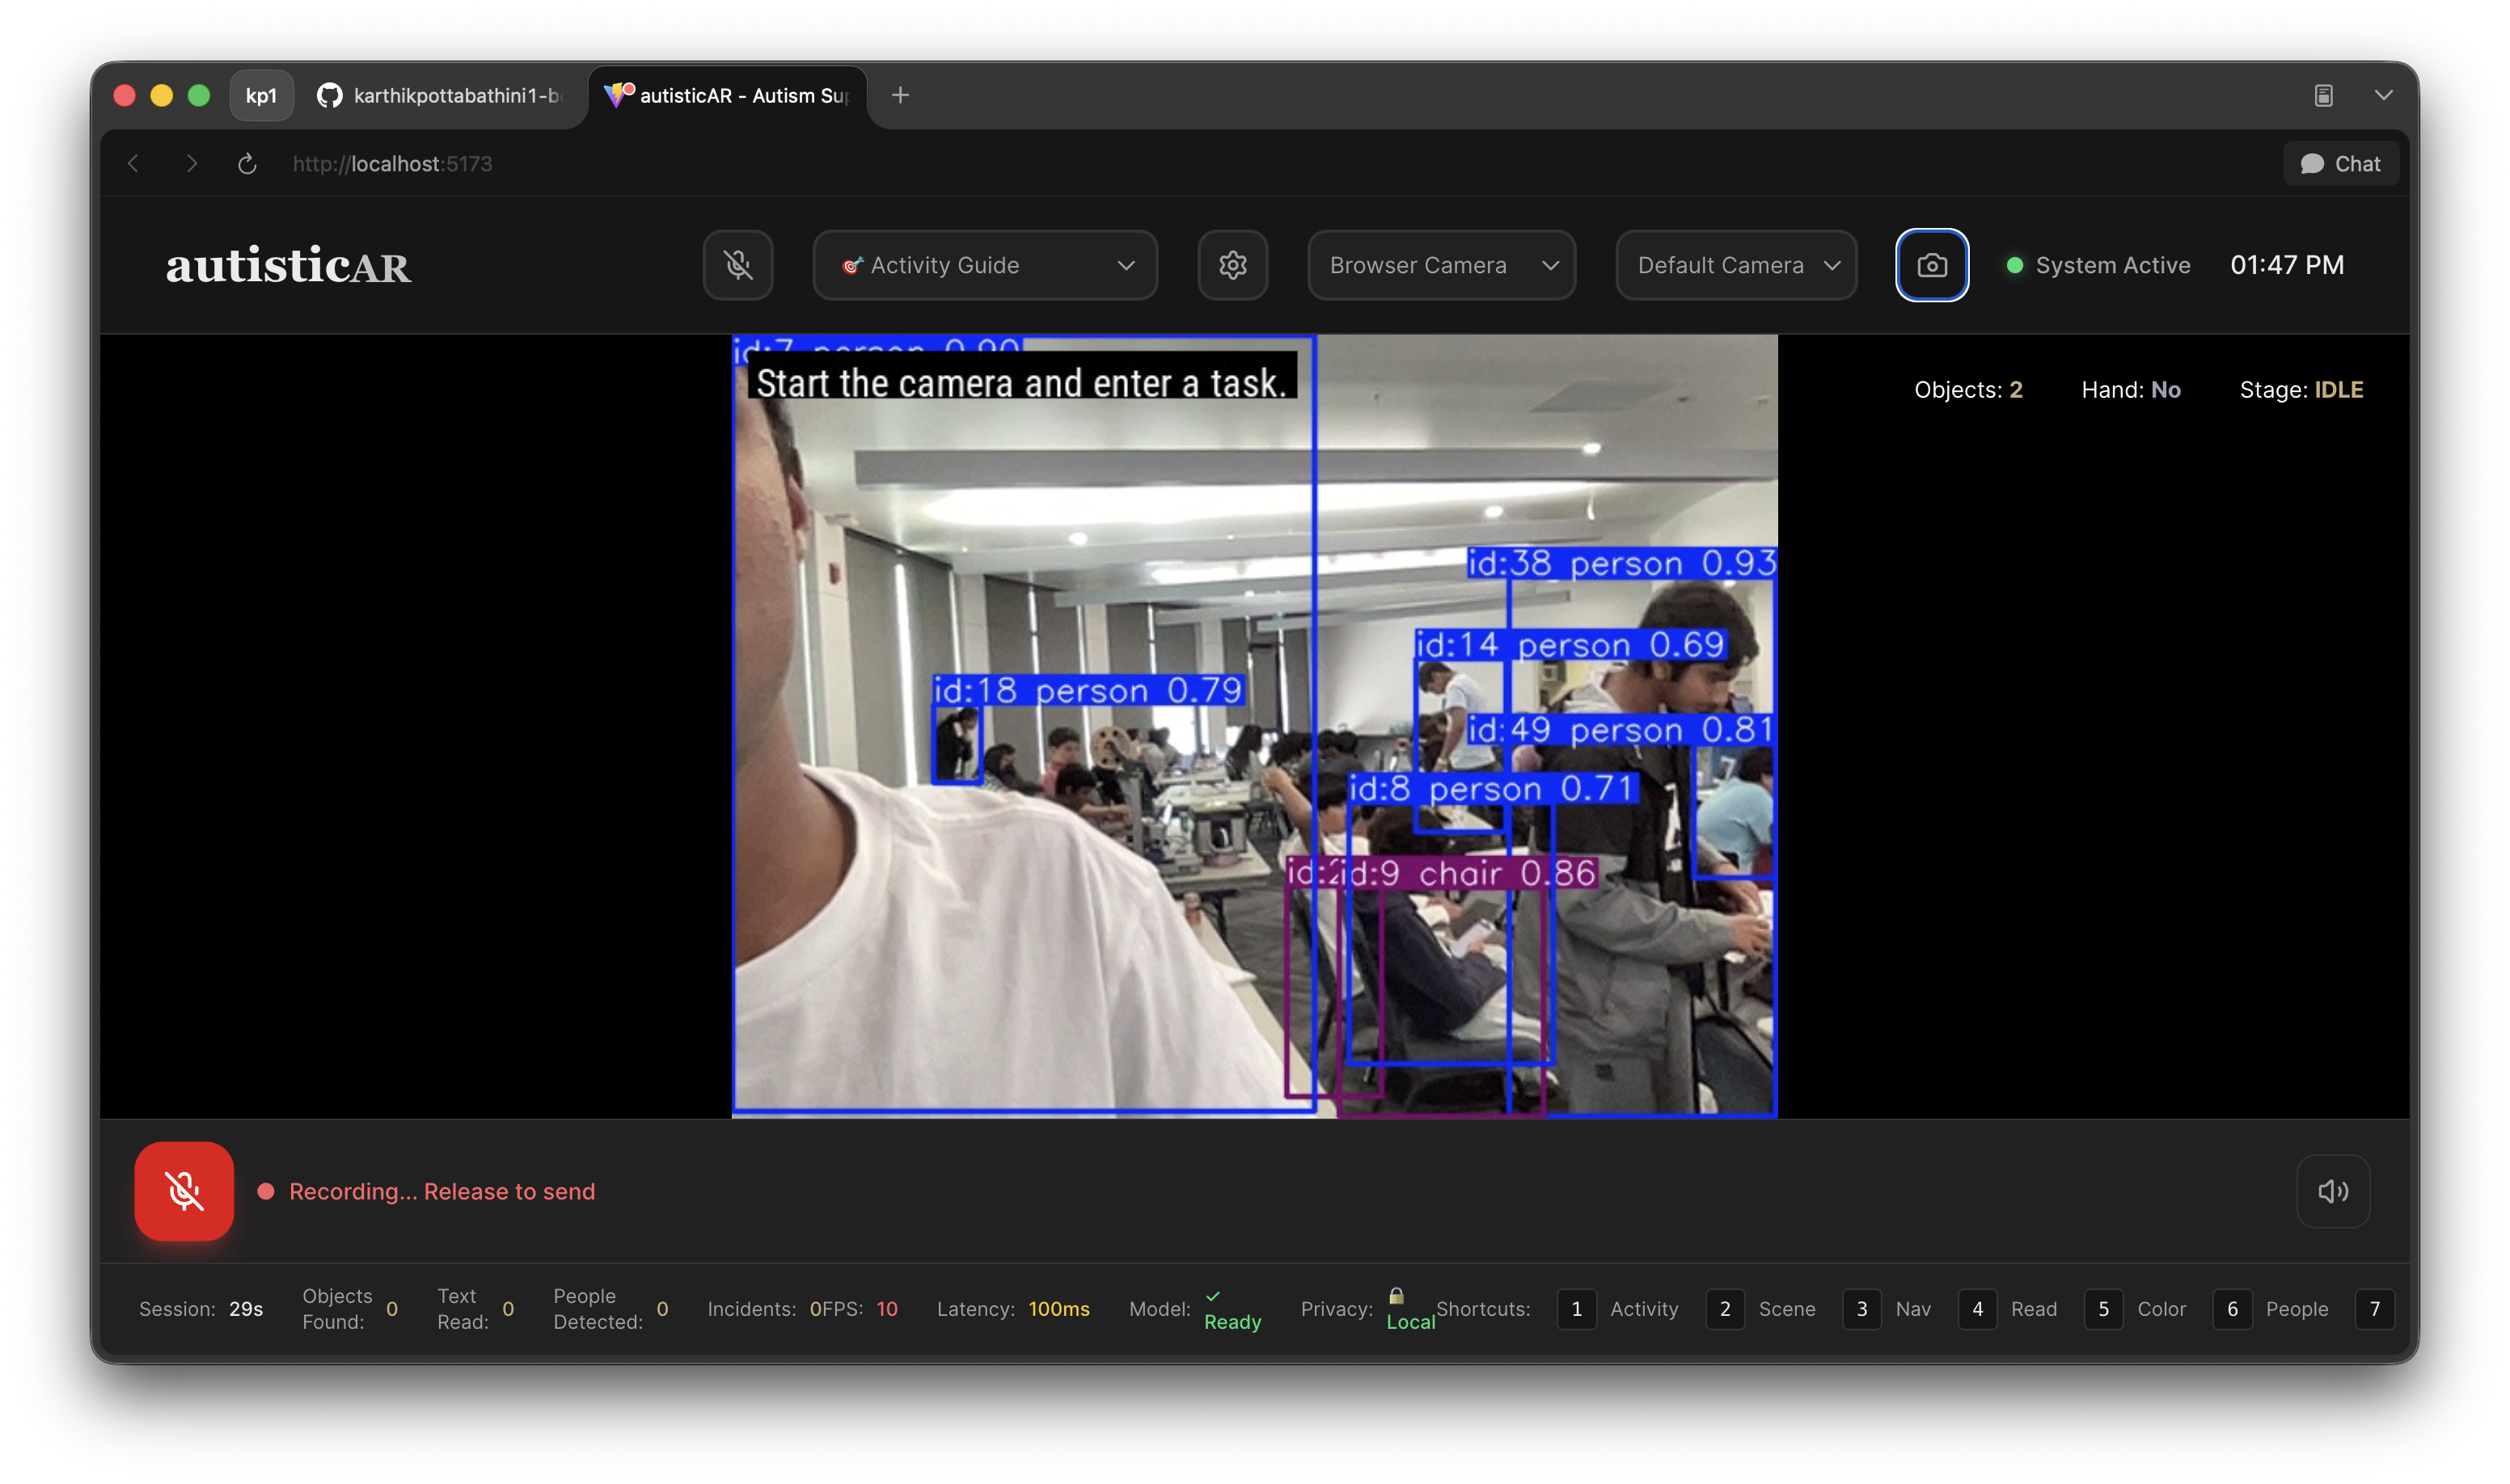Switch to the karthikpottabathini1 GitHub tab
The image size is (2510, 1484).
tap(440, 95)
